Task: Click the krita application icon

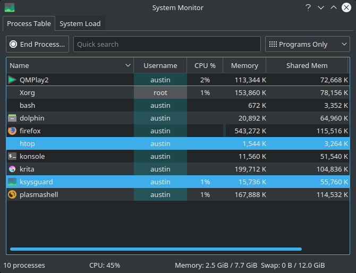Action: [12, 169]
